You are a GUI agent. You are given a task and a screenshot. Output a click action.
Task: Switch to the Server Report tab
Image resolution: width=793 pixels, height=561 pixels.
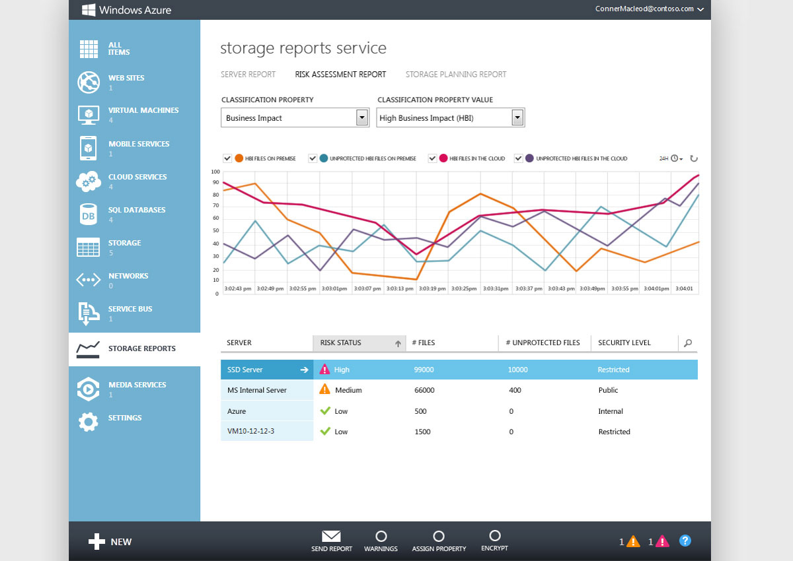pyautogui.click(x=248, y=75)
